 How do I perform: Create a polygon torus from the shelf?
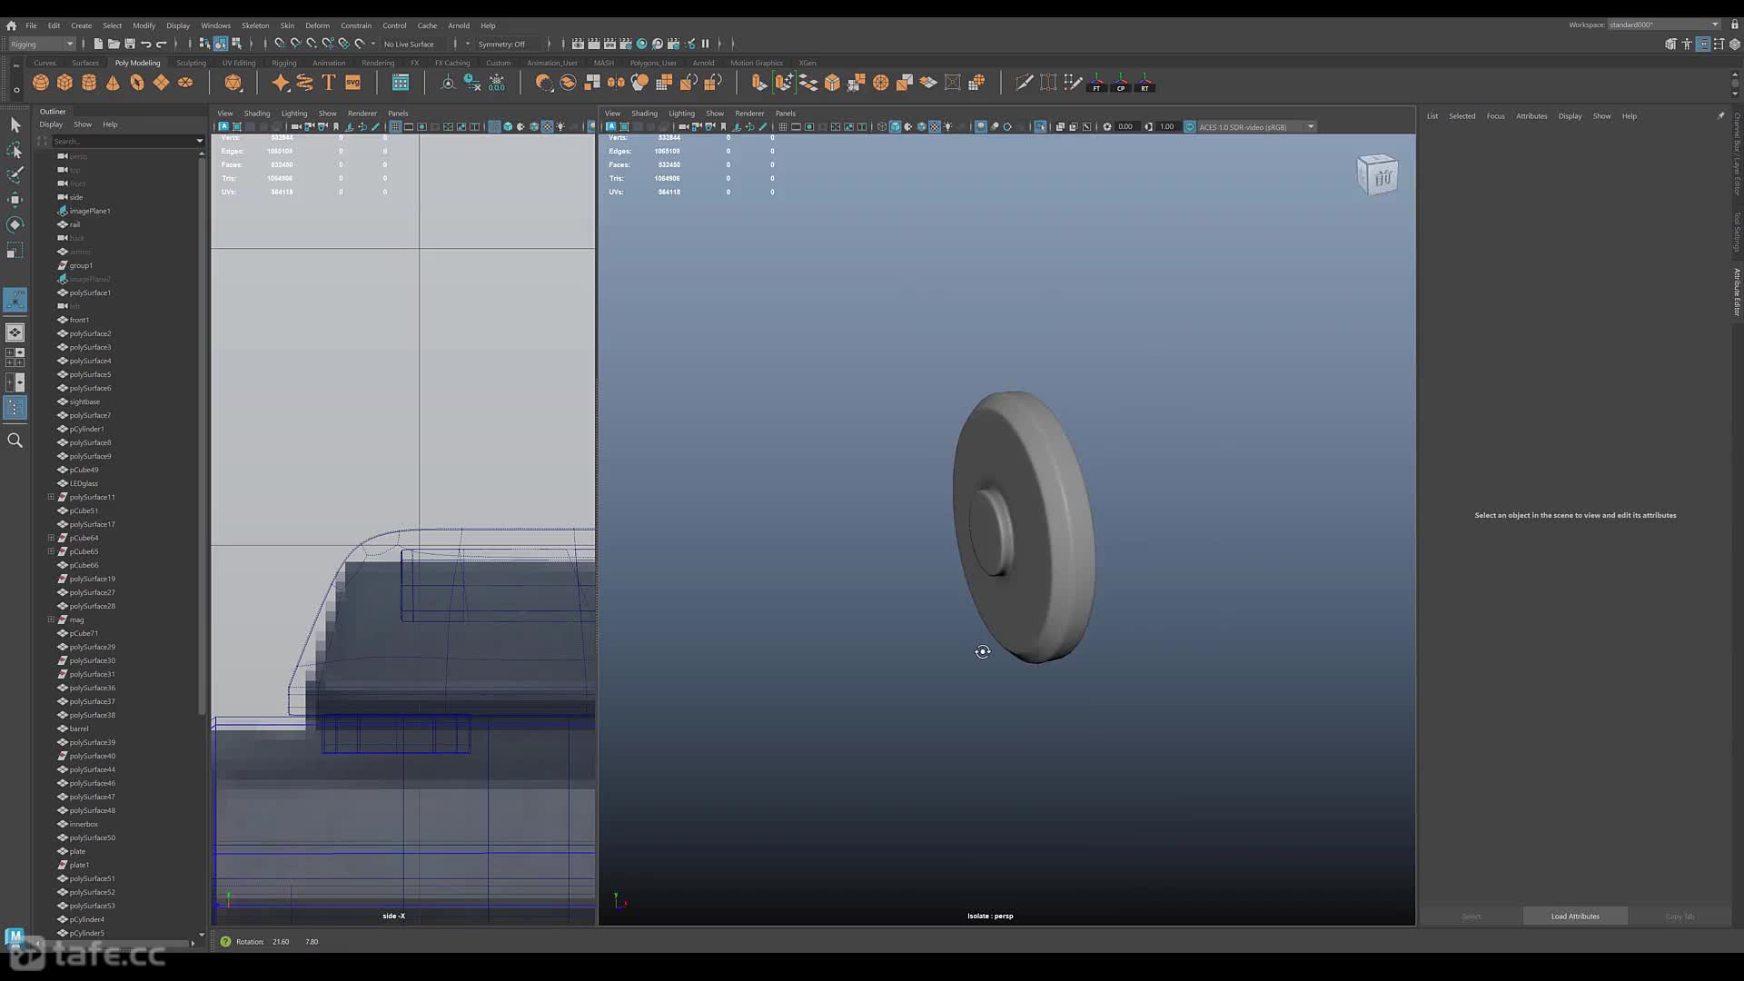[137, 83]
